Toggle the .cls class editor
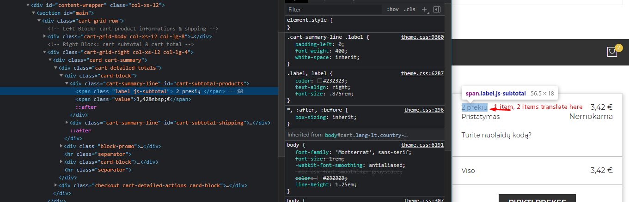Viewport: 629px width, 202px height. (409, 9)
